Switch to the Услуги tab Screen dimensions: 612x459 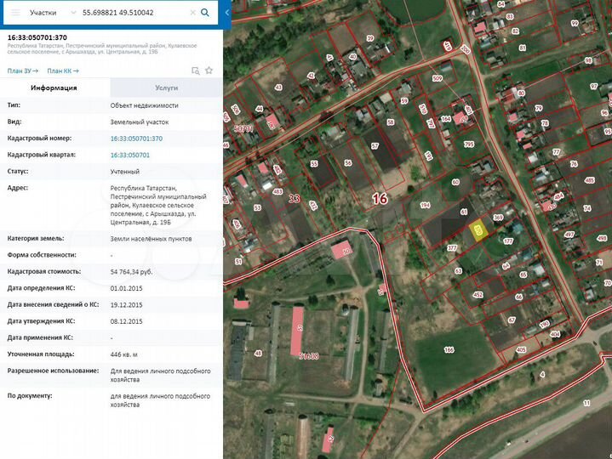point(166,88)
